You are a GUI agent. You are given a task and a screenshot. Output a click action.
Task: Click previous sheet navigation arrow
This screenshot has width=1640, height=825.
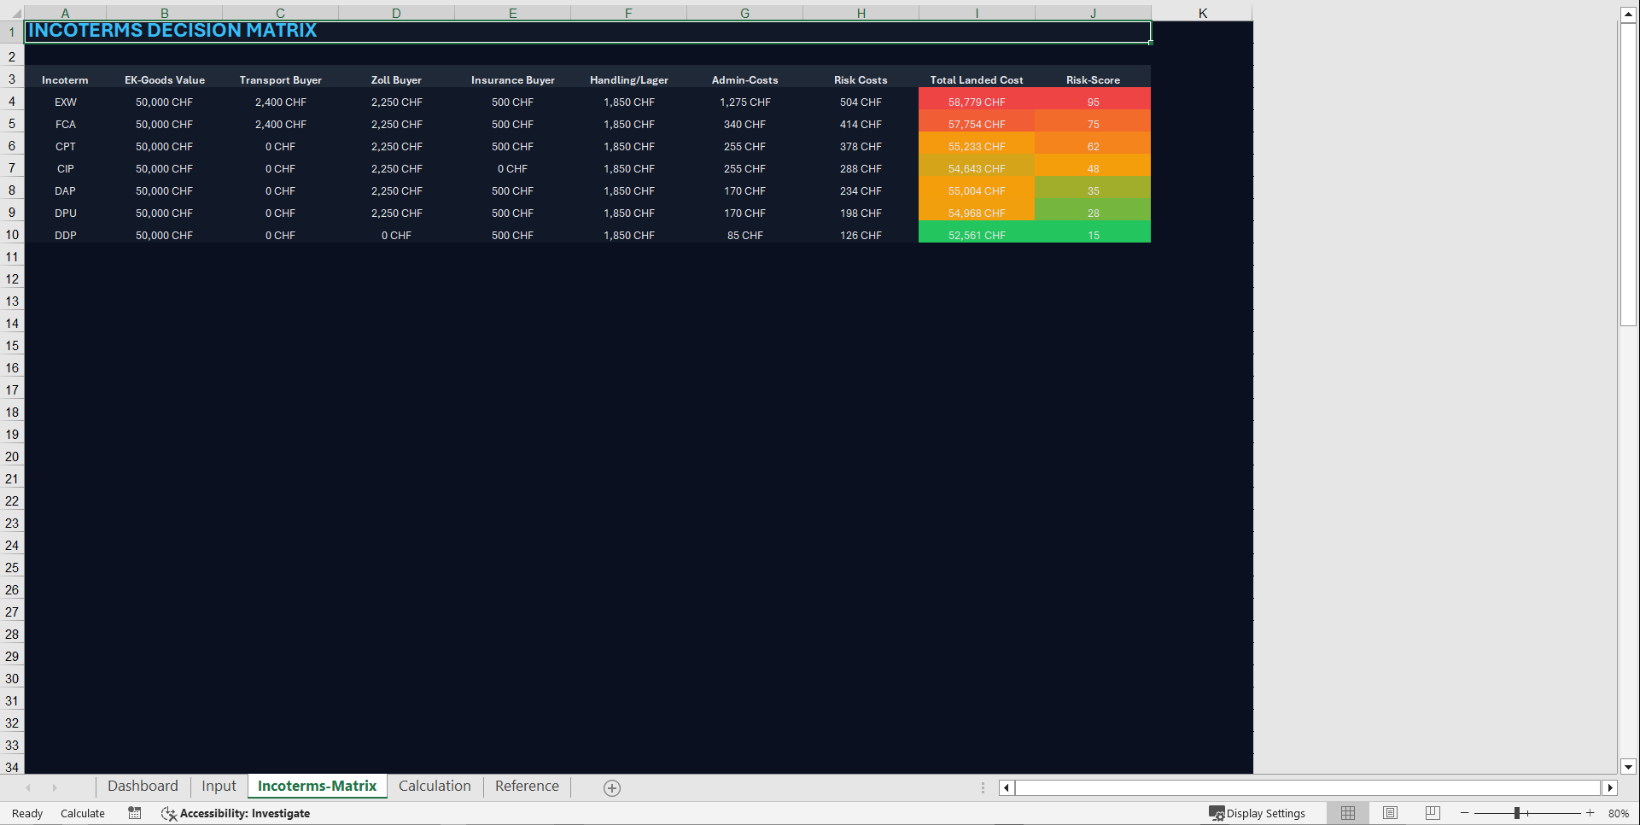[28, 787]
